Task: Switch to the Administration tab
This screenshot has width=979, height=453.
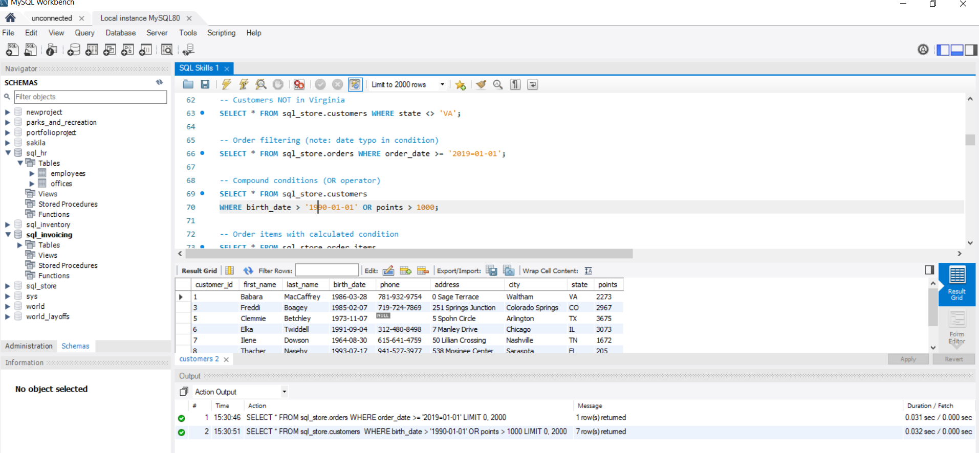Action: pos(29,346)
